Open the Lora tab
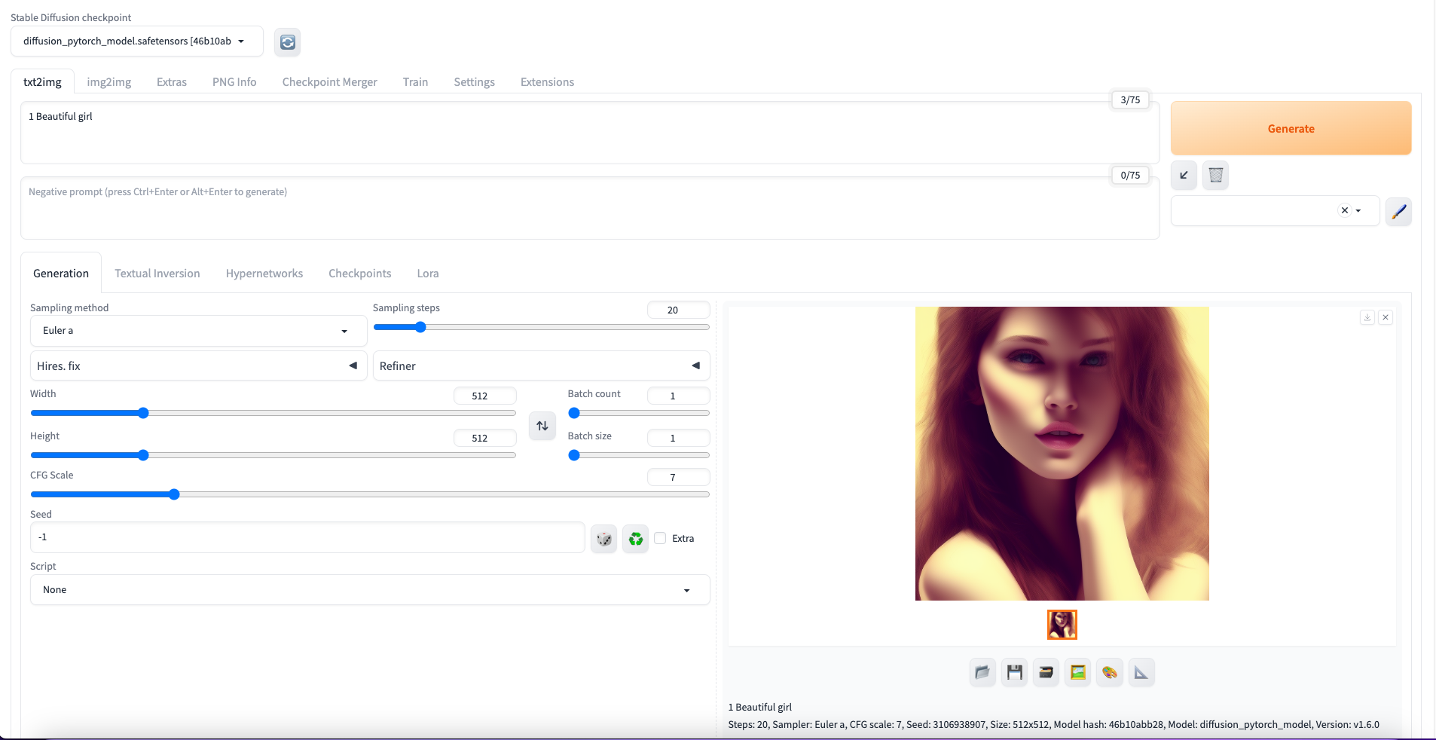 point(428,273)
